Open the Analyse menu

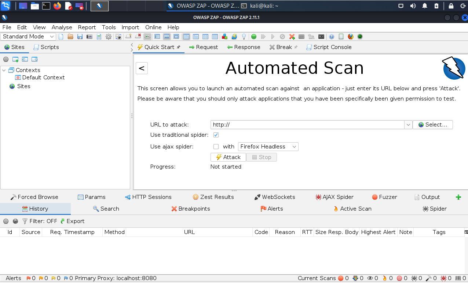pos(62,27)
